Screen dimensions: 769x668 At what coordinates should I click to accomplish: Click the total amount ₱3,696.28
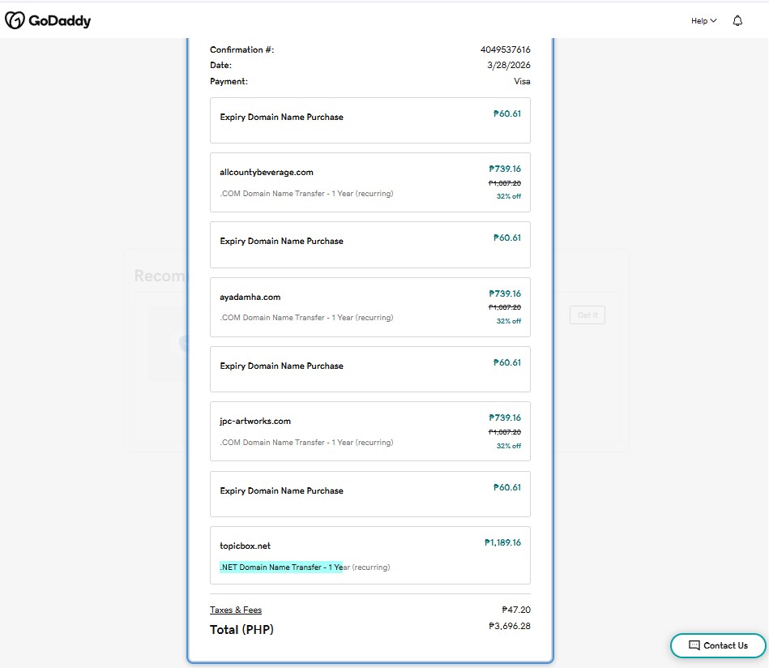[510, 626]
